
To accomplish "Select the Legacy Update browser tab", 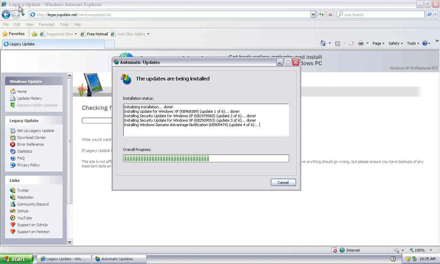I will pyautogui.click(x=53, y=44).
